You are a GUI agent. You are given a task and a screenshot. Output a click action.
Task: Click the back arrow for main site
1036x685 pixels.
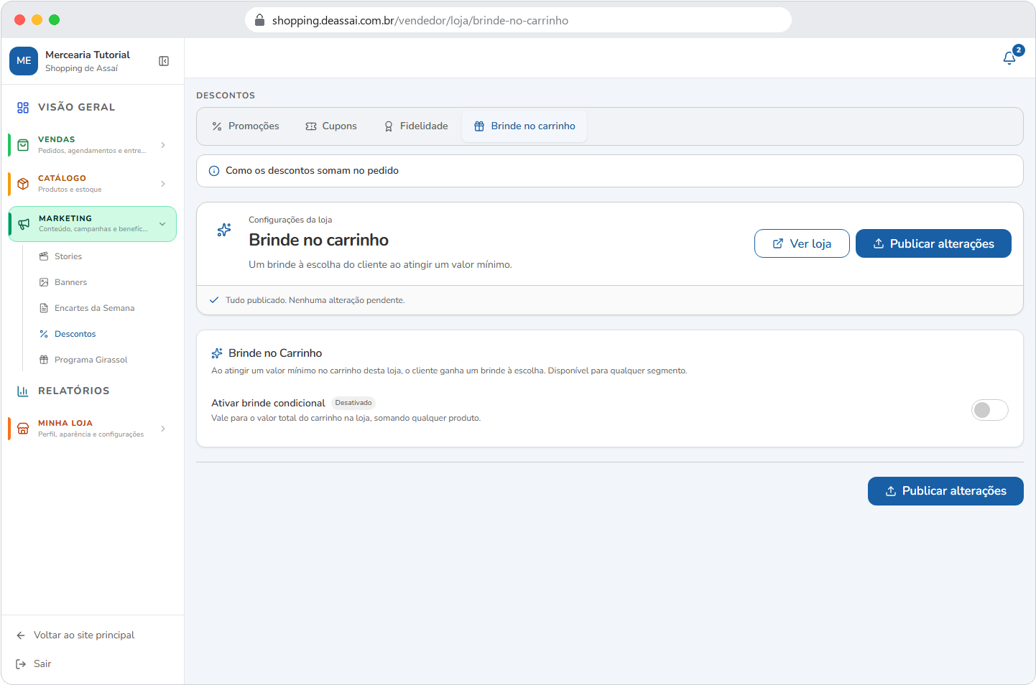(21, 635)
